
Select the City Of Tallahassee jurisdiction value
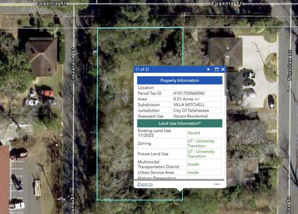pos(191,110)
